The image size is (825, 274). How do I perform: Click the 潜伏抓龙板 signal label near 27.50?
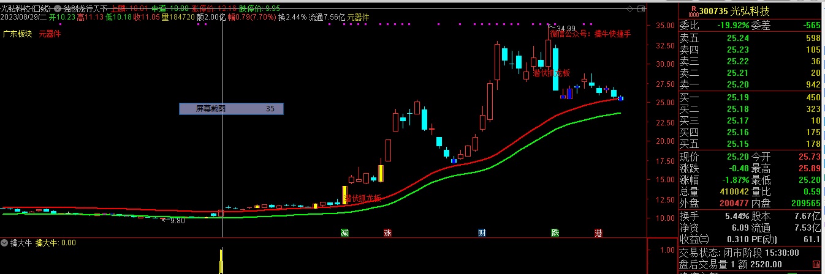tap(551, 73)
